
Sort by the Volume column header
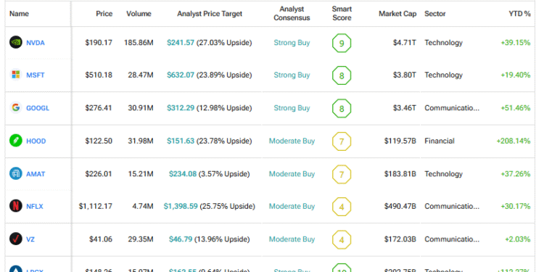click(139, 14)
